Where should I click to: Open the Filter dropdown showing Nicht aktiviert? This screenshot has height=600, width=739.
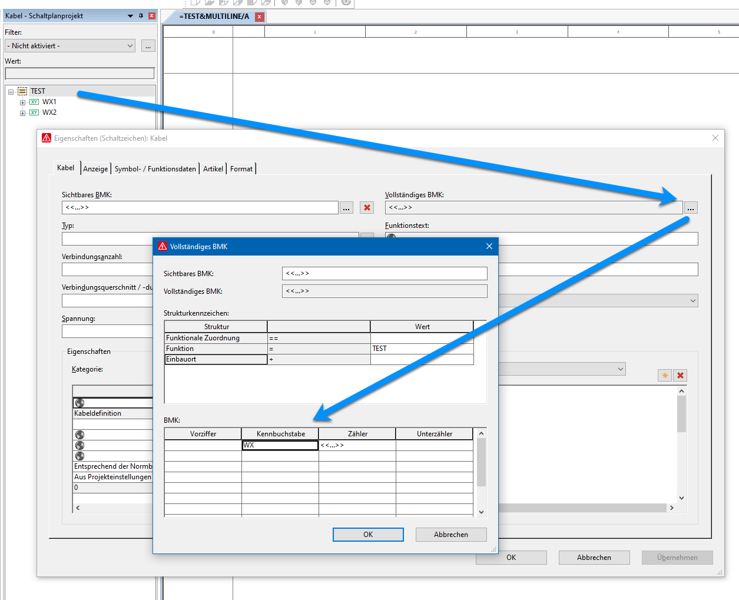point(70,46)
